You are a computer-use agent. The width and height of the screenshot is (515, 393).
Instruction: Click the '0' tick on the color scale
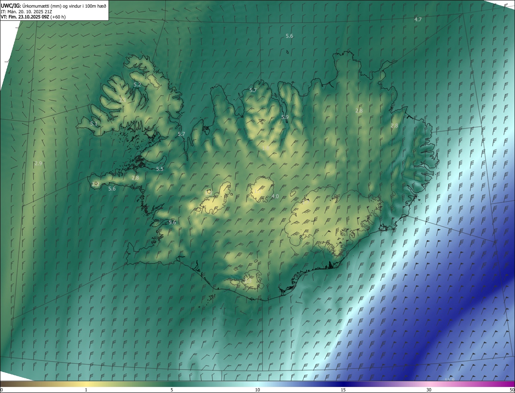(2, 390)
